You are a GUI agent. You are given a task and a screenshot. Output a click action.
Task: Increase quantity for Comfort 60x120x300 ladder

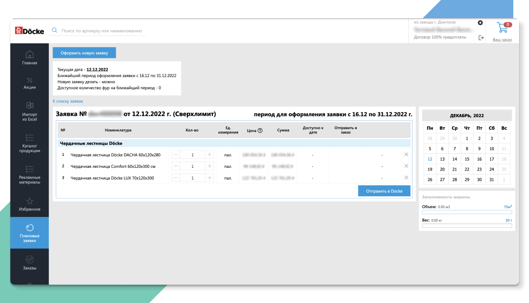(210, 166)
